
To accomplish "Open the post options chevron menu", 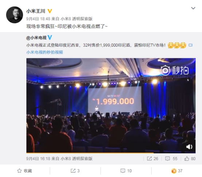I will [193, 8].
